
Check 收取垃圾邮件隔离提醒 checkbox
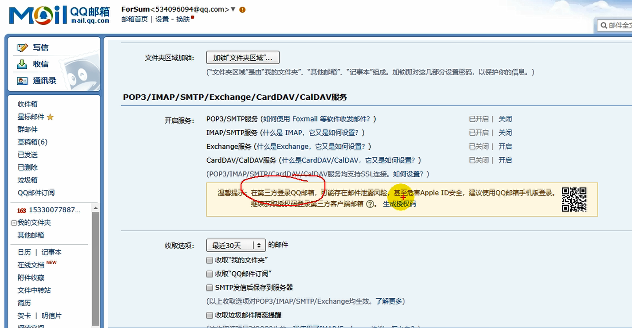[209, 315]
